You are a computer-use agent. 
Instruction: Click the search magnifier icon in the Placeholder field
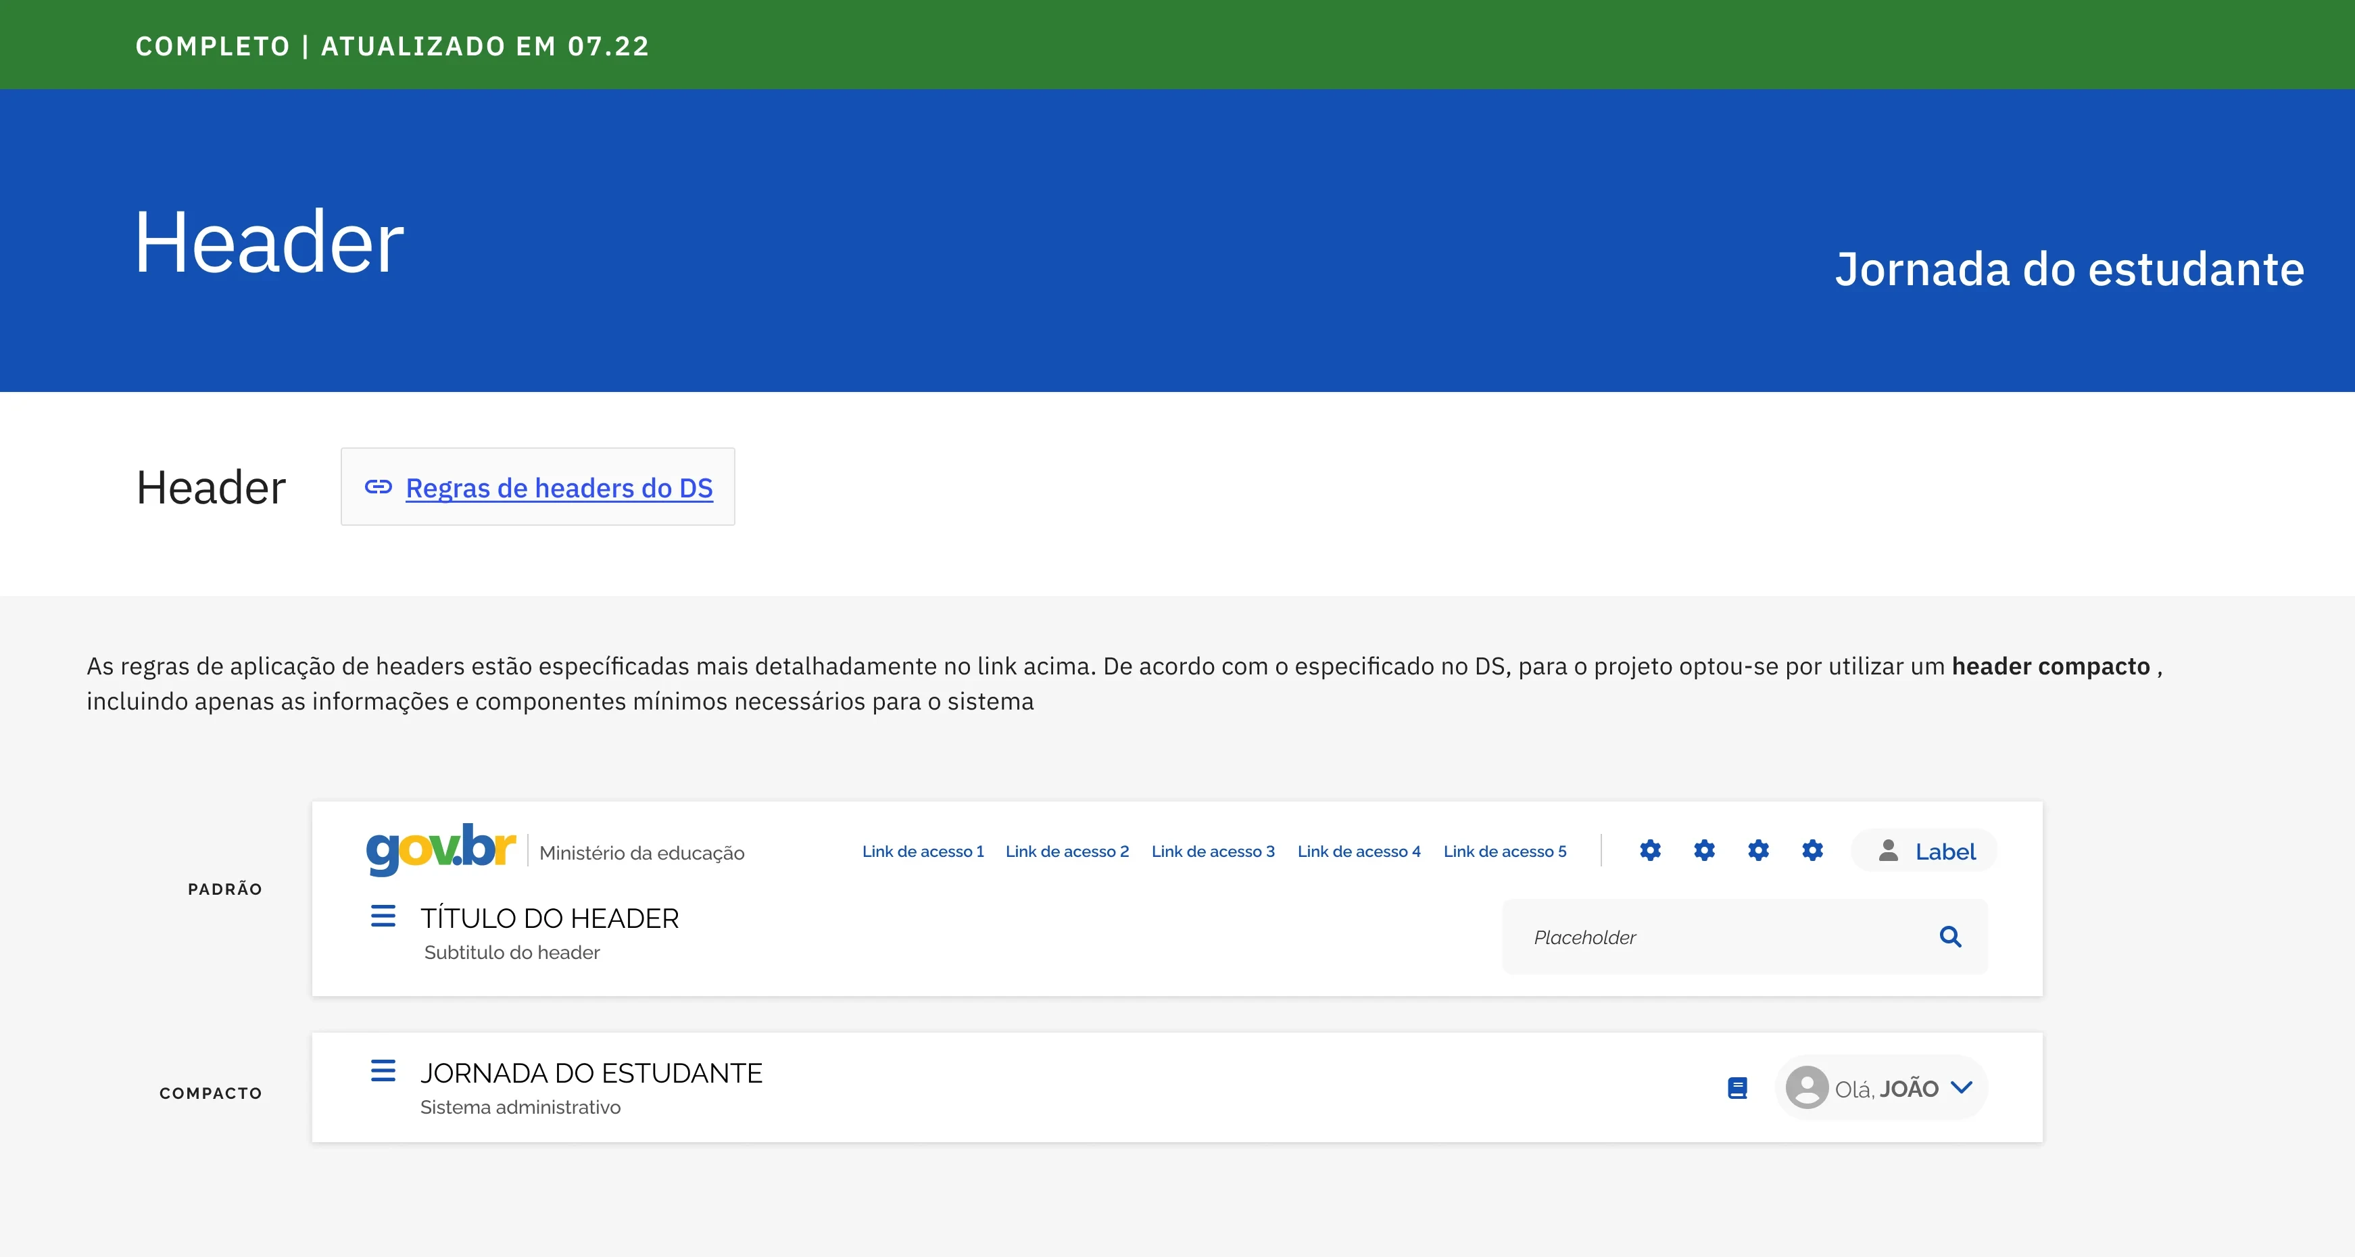(1950, 936)
